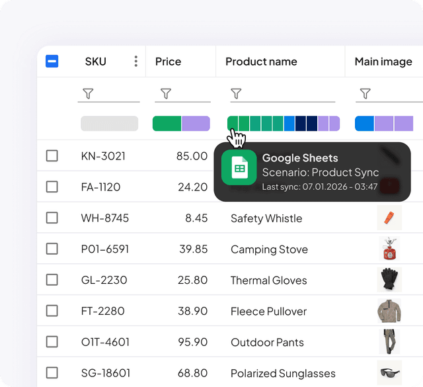This screenshot has width=423, height=387.
Task: Click the gray status bar under SKU
Action: [109, 124]
